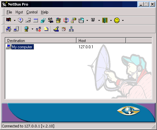Click the speaker icon in the toolbar
Screen dimensions: 157x130
click(51, 20)
